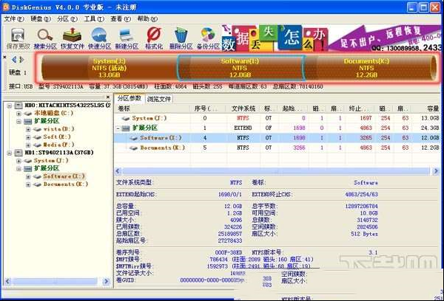Open the 硬盘(D) menu

coord(41,19)
